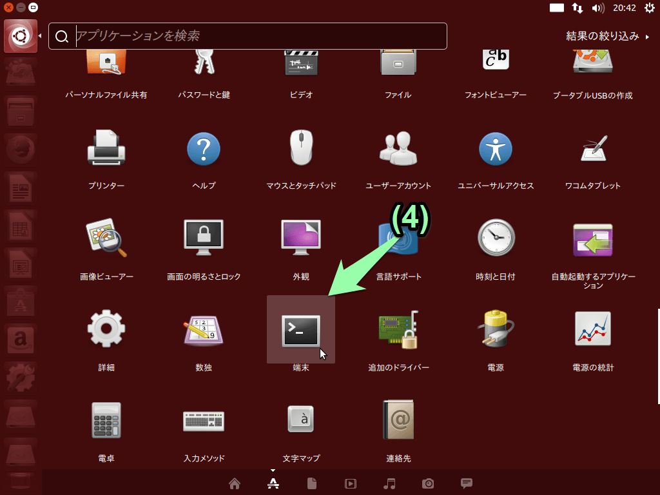Open 追加のドライバー additional drivers
This screenshot has height=495, width=660.
point(398,331)
